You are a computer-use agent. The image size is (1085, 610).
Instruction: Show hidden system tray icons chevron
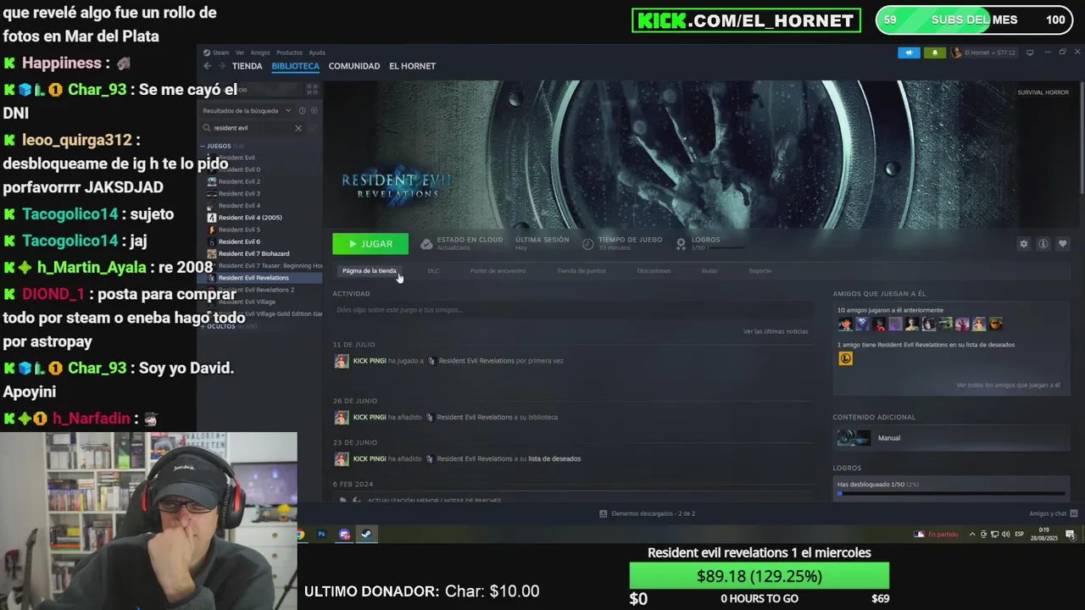click(x=972, y=535)
